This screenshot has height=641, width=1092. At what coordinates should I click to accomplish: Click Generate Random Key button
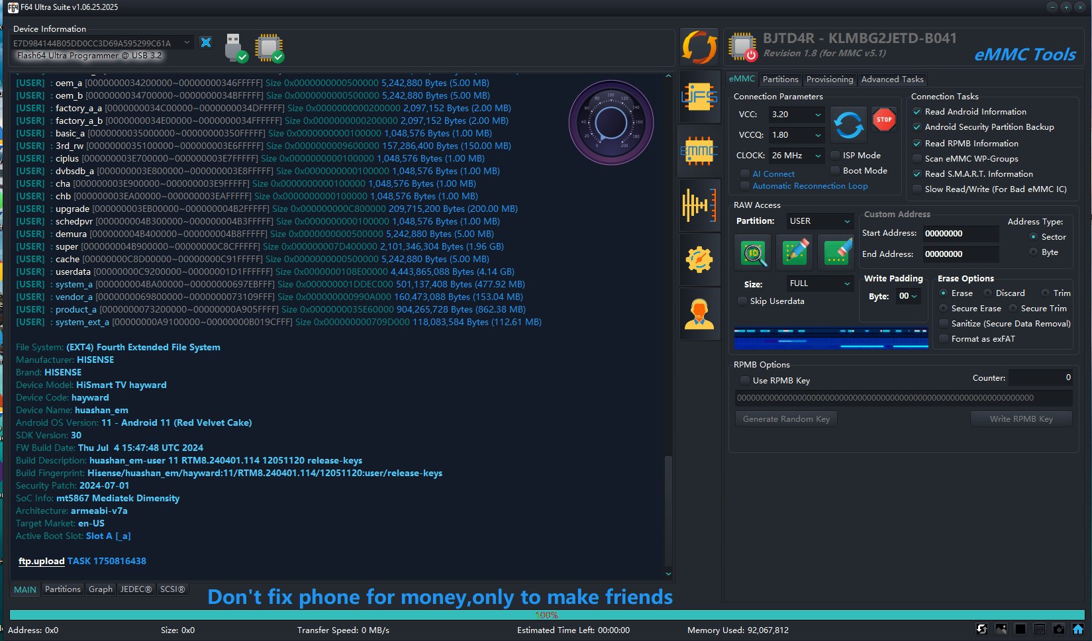[786, 419]
